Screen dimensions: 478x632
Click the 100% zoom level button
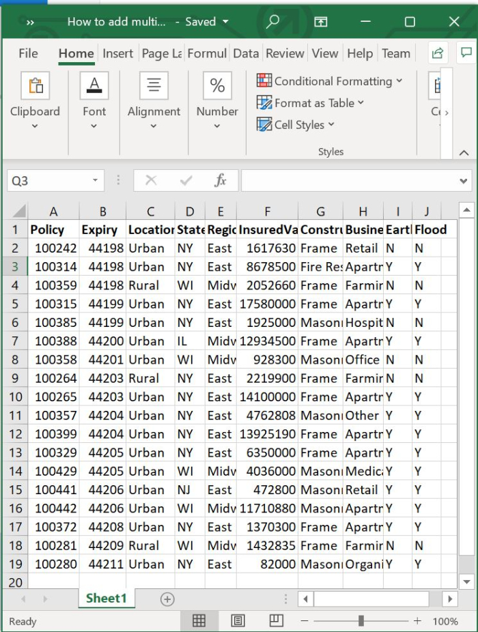(445, 621)
